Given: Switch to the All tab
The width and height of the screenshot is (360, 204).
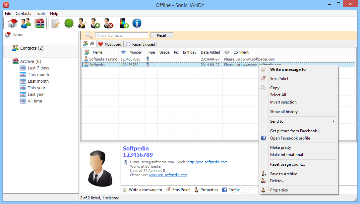Looking at the screenshot, I should (89, 44).
